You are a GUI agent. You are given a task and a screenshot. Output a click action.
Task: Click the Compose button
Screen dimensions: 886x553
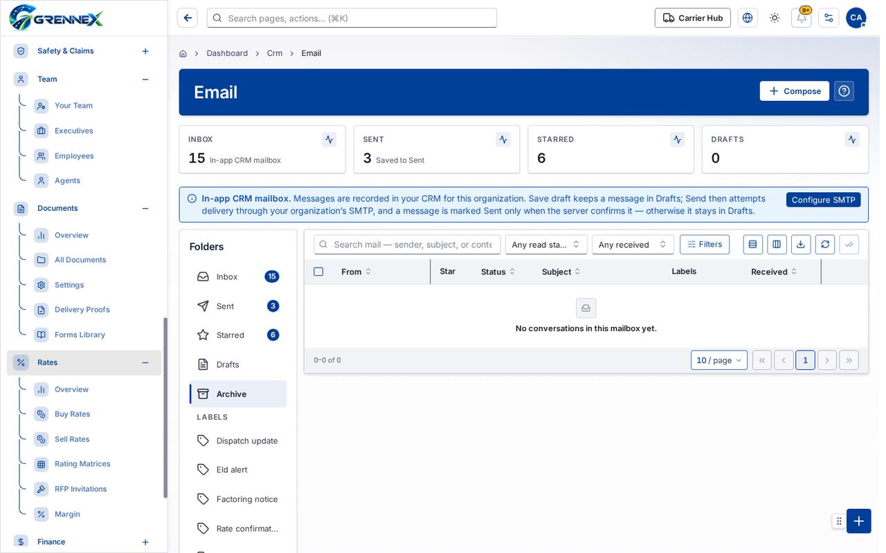(795, 91)
